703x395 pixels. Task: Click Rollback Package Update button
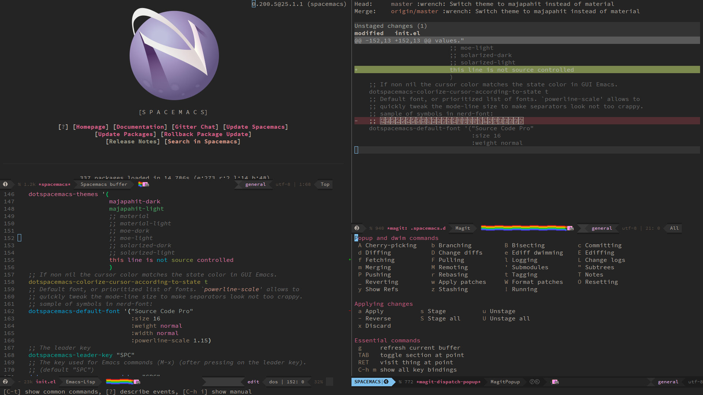206,134
